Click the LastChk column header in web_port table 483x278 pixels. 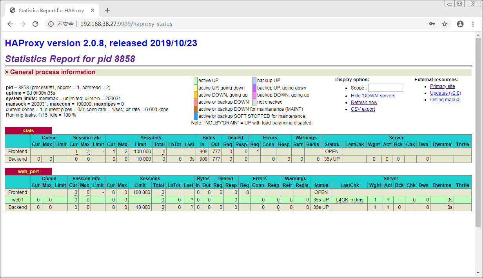coord(350,185)
